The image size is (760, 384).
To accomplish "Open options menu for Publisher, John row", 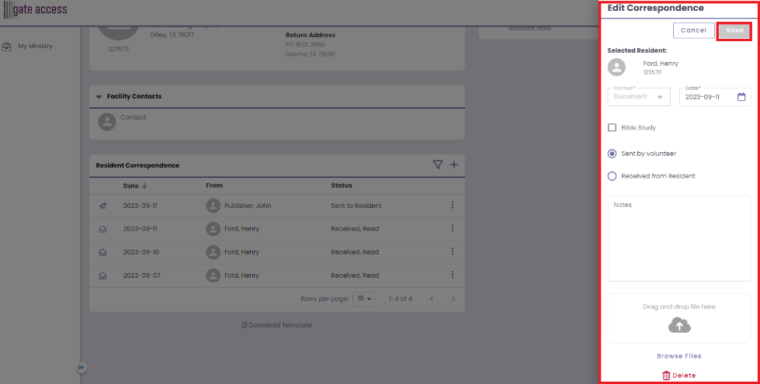I will [453, 206].
